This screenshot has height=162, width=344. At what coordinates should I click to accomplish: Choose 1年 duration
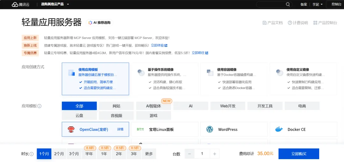click(x=104, y=154)
